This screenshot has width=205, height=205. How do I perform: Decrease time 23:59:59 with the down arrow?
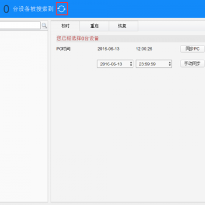[x=170, y=65]
